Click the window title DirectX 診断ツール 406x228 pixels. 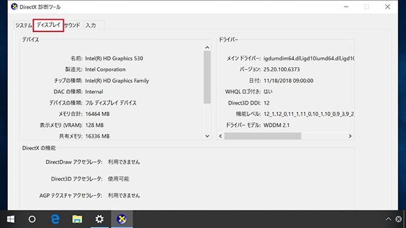(40, 7)
